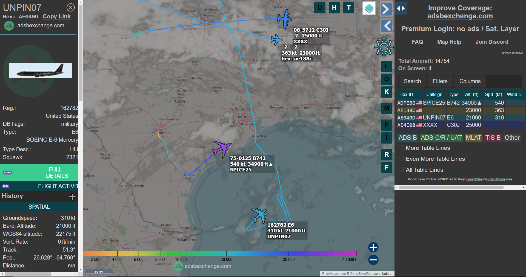Click the R map button
Viewport: 526px width, 277px height.
(x=387, y=154)
